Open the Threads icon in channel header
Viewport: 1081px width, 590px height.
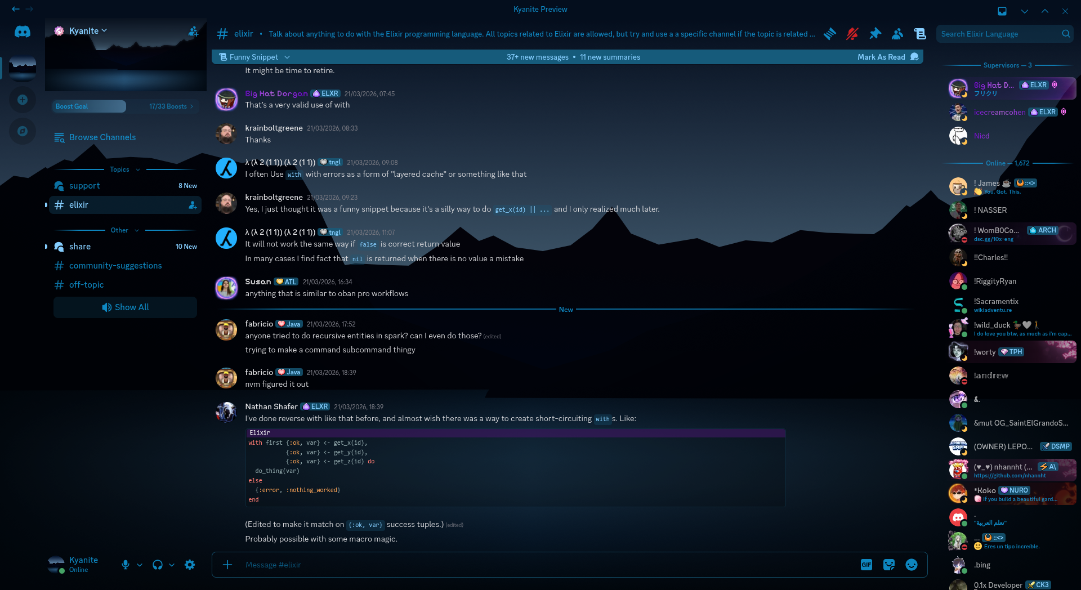click(x=830, y=34)
